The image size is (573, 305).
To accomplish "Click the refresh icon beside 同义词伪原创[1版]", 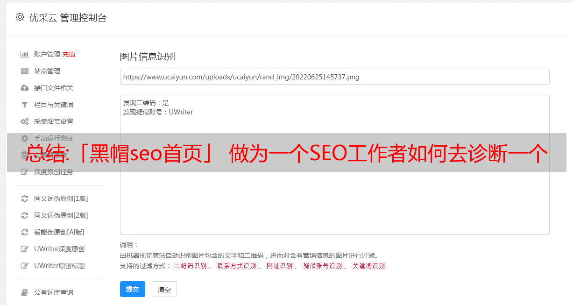I will tap(25, 199).
